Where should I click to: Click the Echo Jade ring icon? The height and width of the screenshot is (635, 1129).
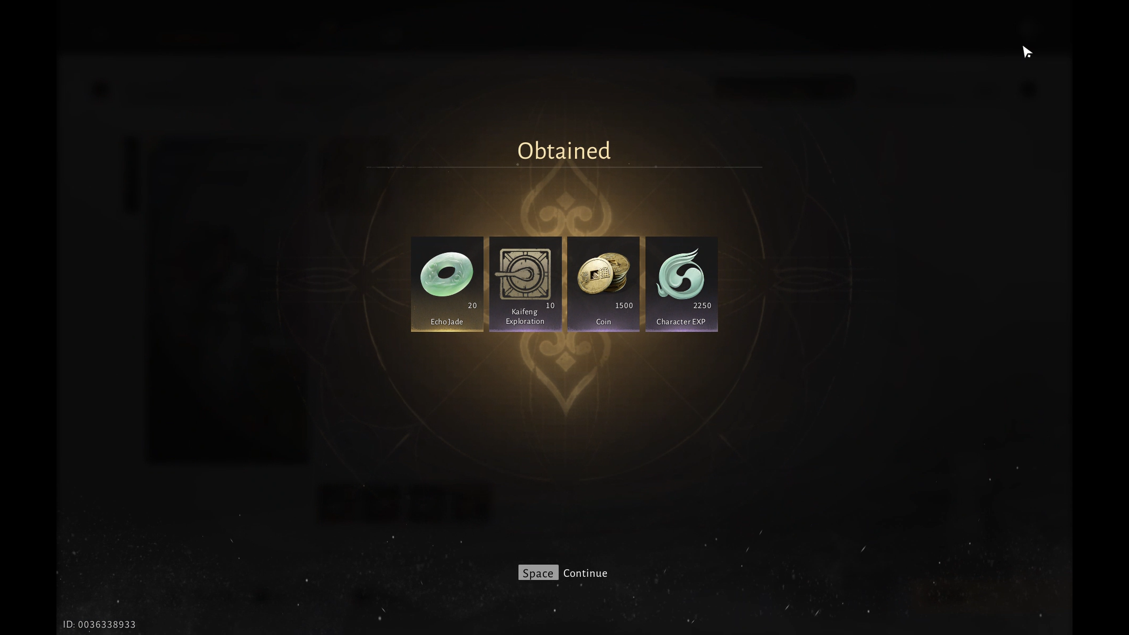446,274
